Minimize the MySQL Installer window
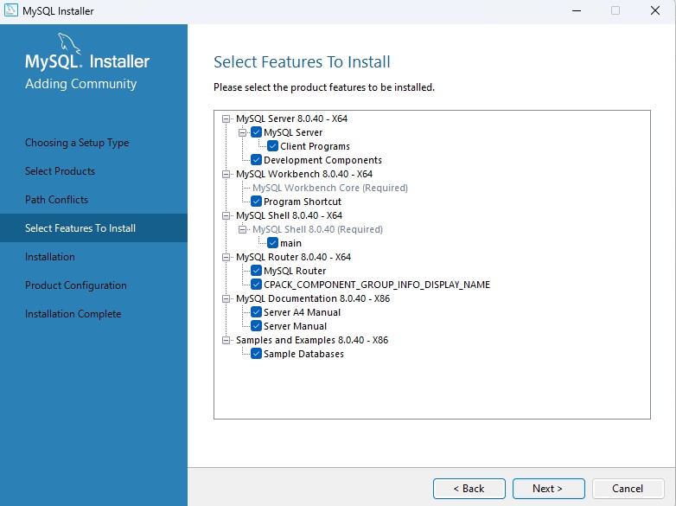 577,10
